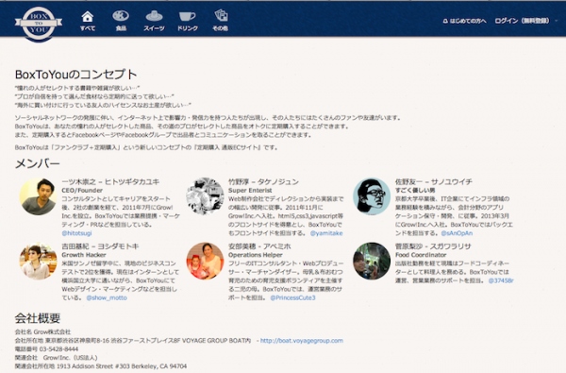566x373 pixels.
Task: Select the スイーツ sweets category icon
Action: 154,21
